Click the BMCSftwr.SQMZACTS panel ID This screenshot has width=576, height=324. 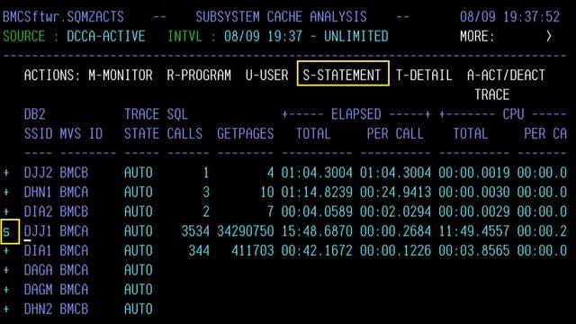pyautogui.click(x=63, y=16)
